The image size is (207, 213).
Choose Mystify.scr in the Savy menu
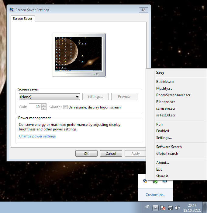pyautogui.click(x=165, y=88)
